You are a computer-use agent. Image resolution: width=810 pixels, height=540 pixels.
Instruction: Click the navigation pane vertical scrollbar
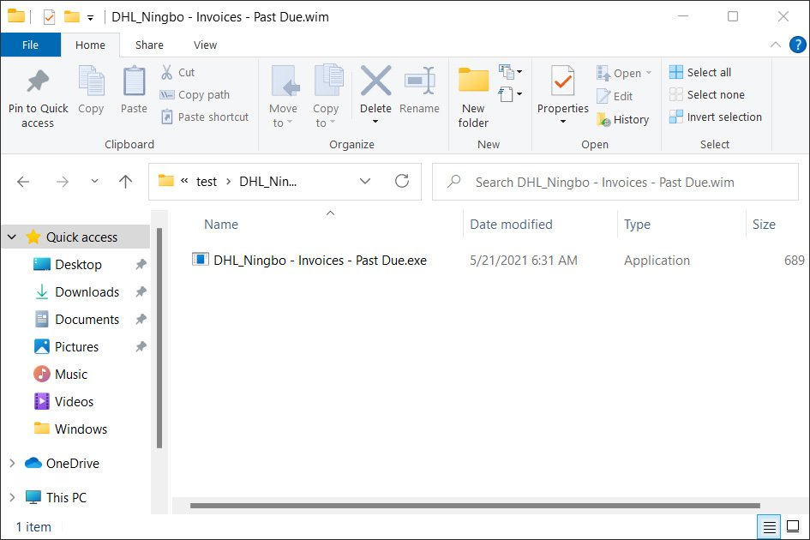tap(159, 339)
